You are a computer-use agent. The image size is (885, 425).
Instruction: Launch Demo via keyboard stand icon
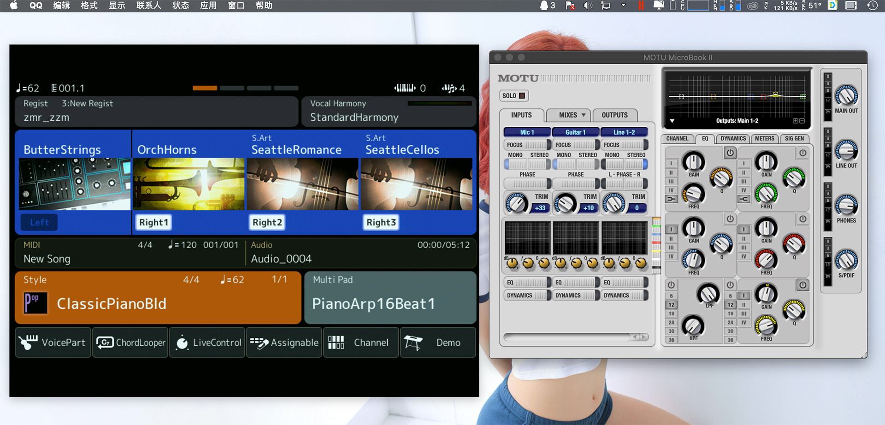pyautogui.click(x=413, y=342)
